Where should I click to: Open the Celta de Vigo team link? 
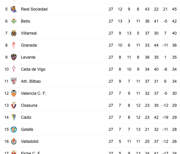[33, 69]
